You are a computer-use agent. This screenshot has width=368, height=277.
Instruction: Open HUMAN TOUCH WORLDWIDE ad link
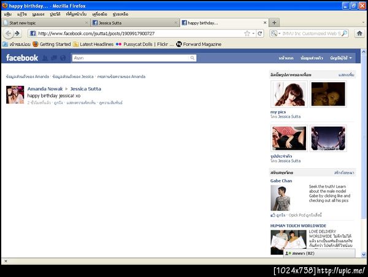298,225
